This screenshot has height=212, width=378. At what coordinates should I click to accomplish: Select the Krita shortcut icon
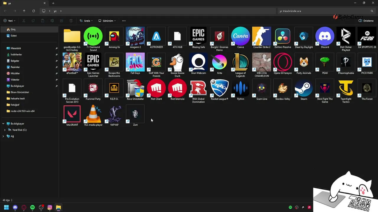coord(219,62)
